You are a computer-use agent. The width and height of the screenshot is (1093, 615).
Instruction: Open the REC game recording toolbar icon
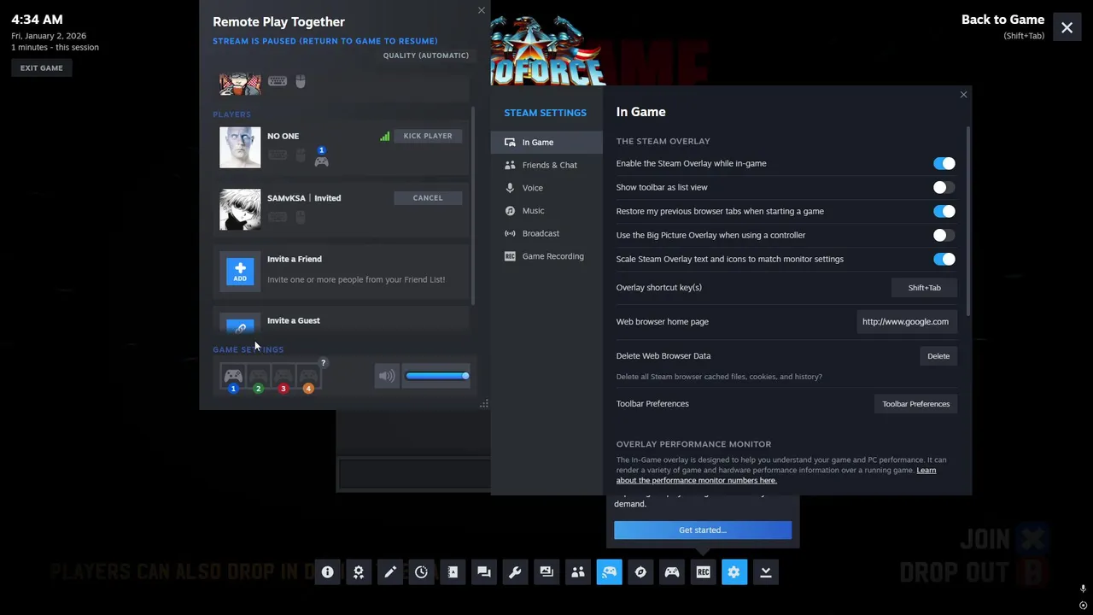[x=703, y=572]
